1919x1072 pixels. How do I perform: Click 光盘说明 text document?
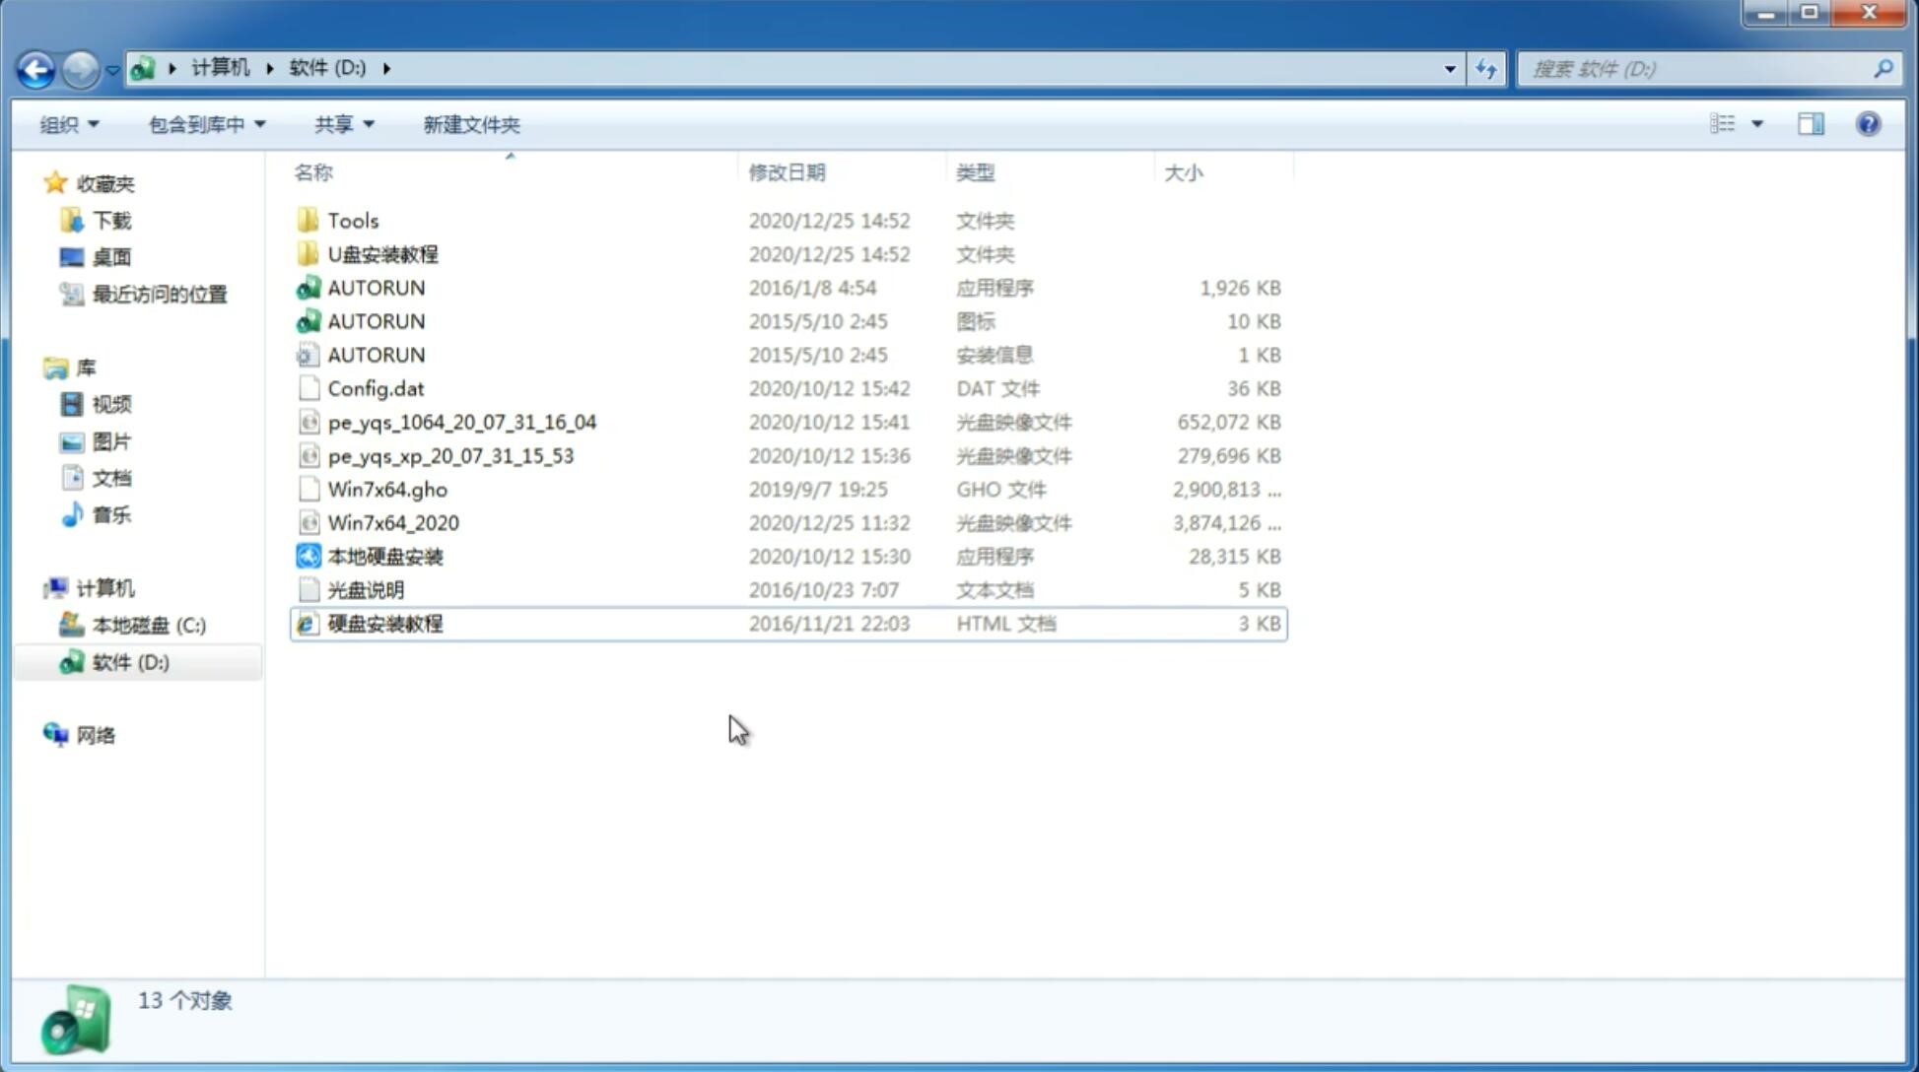point(365,590)
